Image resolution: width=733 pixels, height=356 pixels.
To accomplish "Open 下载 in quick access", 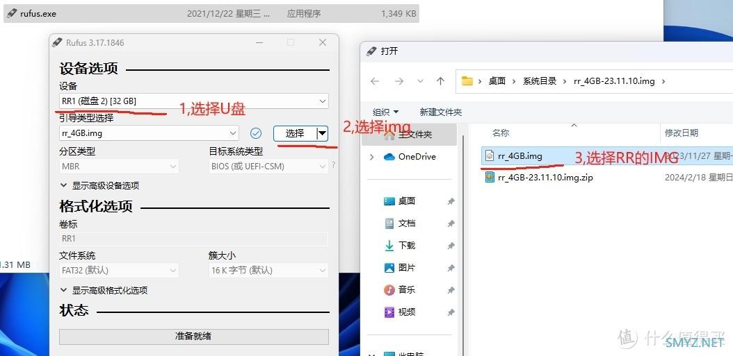I will pos(407,246).
